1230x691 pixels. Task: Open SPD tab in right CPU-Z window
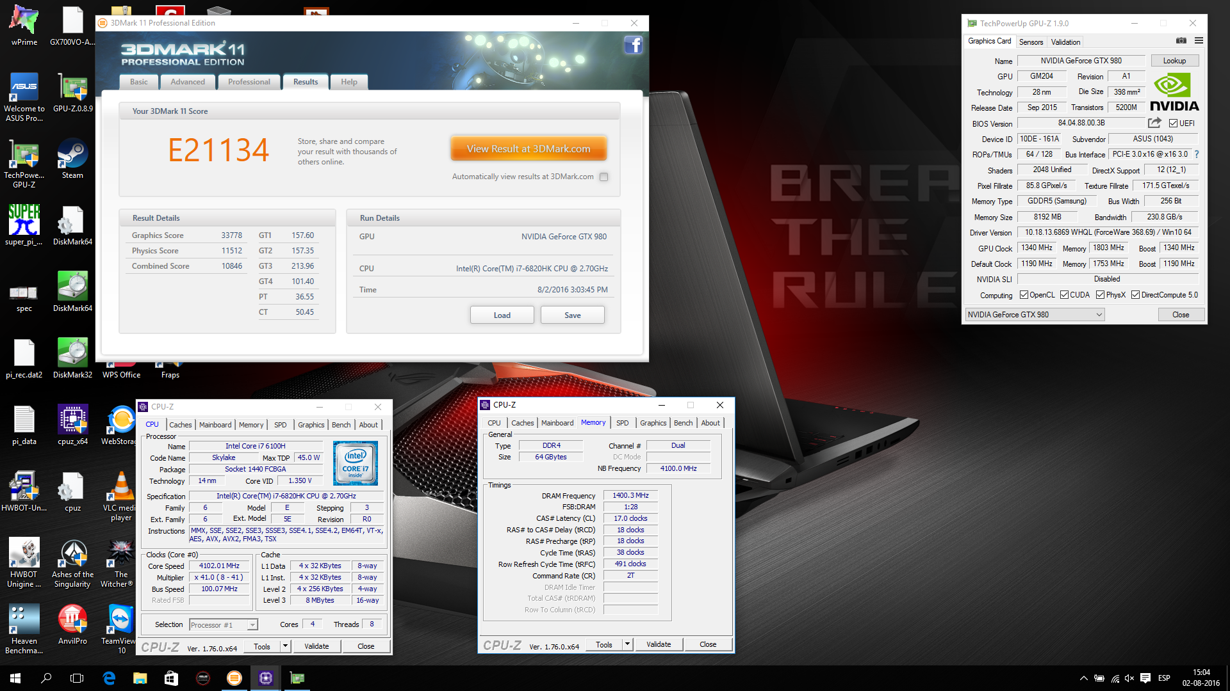click(622, 423)
